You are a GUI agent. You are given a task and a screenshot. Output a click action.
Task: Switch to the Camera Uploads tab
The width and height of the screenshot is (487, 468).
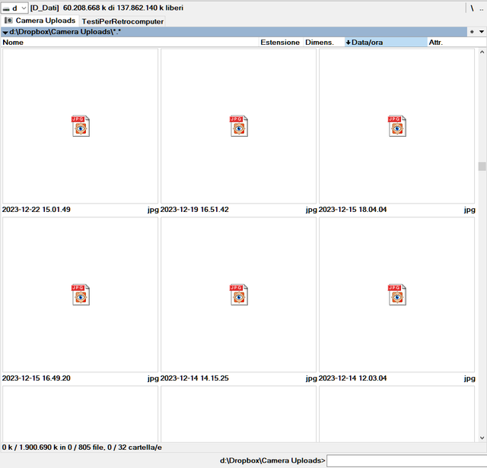(40, 21)
